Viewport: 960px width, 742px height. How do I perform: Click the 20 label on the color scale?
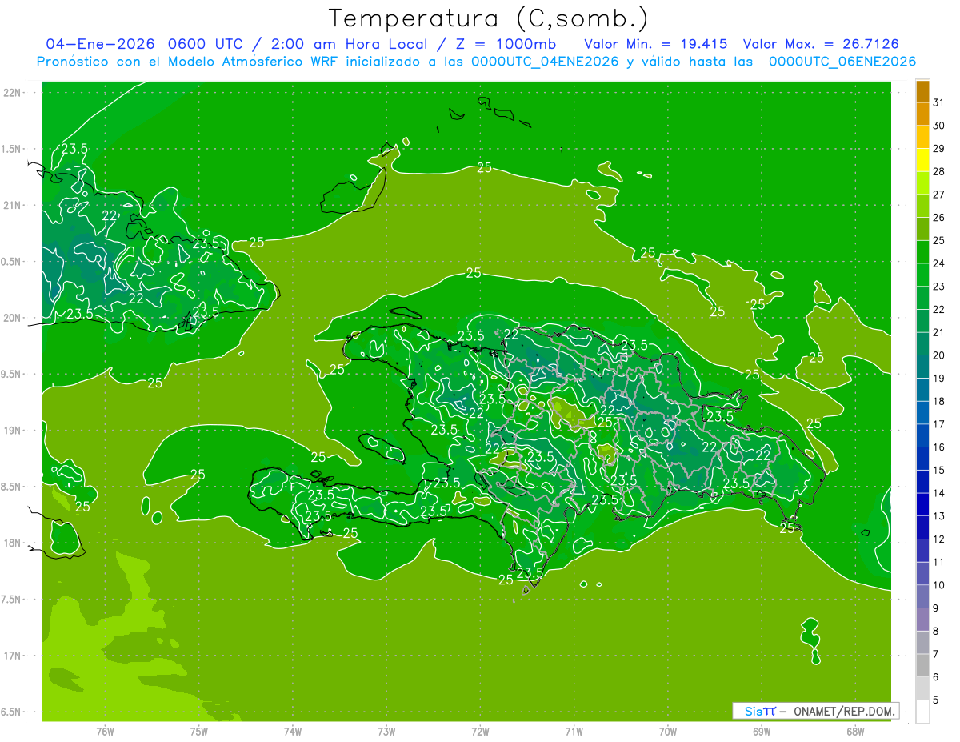pos(938,355)
